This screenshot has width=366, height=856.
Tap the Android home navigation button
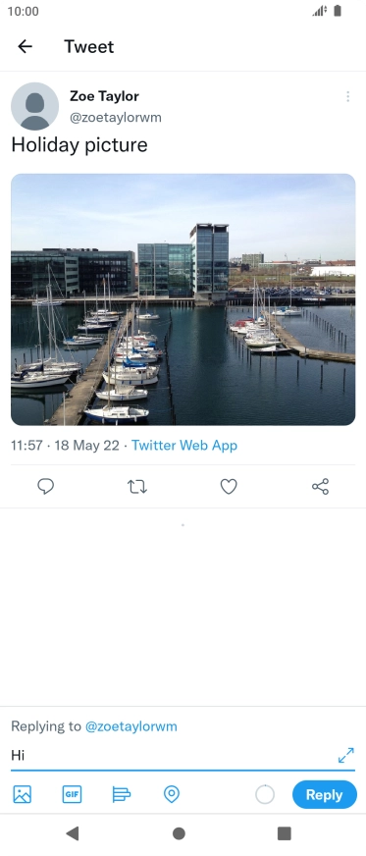[179, 833]
